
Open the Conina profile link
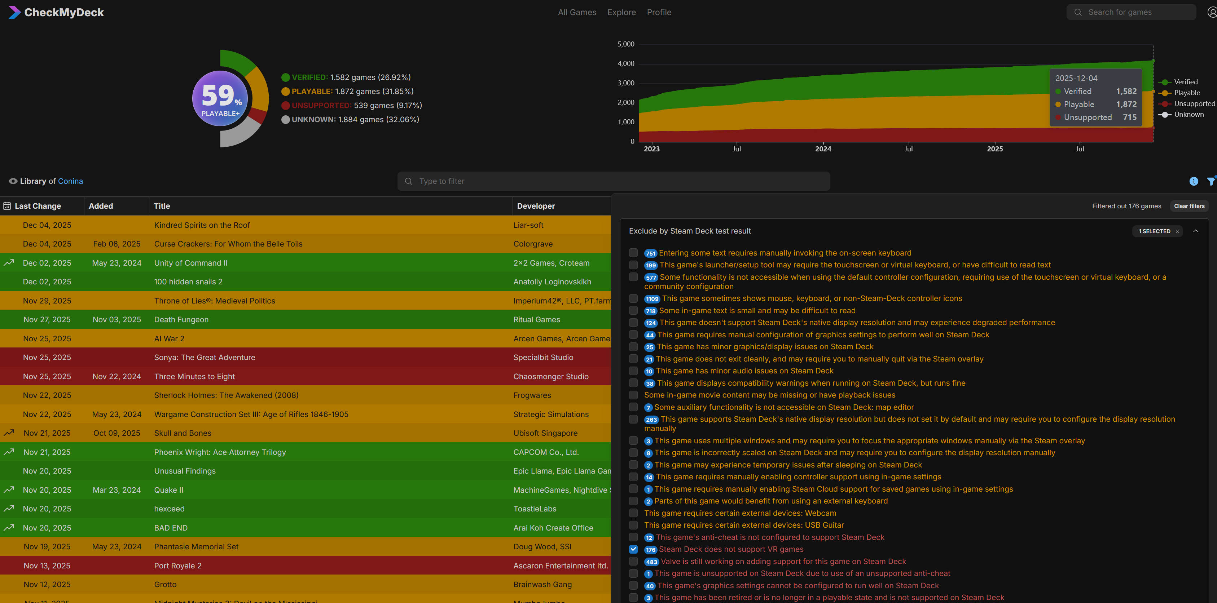point(70,181)
